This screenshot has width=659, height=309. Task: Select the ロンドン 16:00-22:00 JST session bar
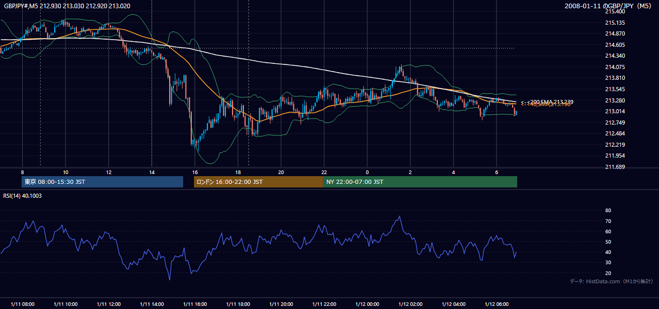tap(258, 182)
